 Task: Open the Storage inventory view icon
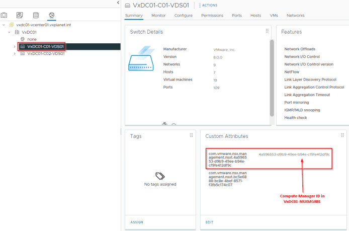pos(36,15)
